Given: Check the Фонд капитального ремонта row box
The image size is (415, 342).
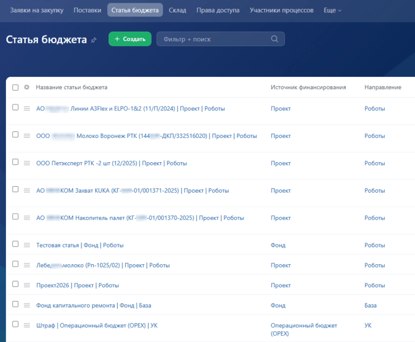Looking at the screenshot, I should [15, 304].
